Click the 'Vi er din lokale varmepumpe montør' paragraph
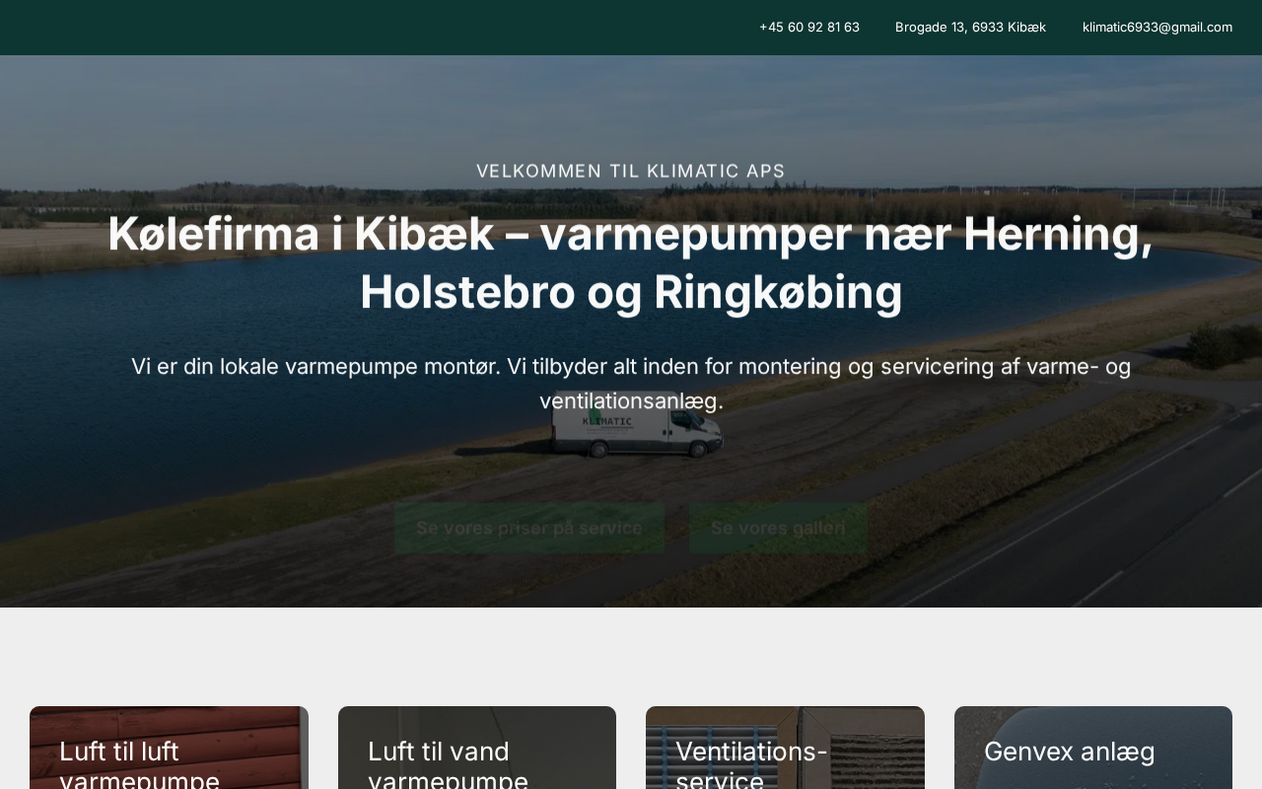This screenshot has width=1262, height=789. (x=631, y=384)
